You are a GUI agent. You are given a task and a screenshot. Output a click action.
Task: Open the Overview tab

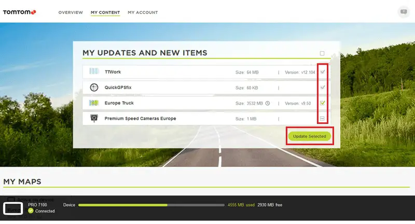click(x=71, y=12)
